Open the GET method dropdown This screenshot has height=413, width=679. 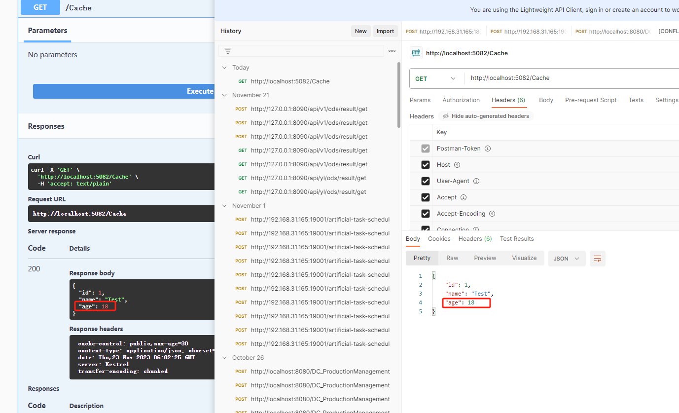pyautogui.click(x=436, y=78)
